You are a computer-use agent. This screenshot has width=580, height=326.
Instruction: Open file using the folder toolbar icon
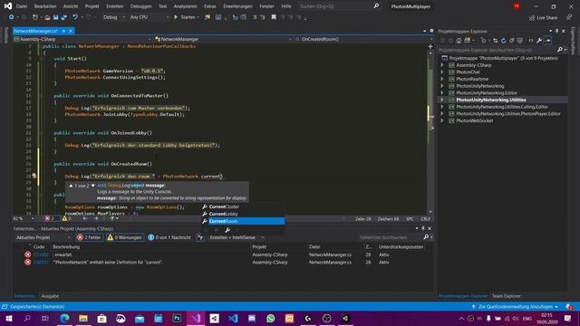47,17
